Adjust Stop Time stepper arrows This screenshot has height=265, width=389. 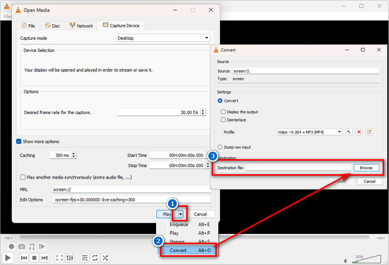pyautogui.click(x=208, y=165)
